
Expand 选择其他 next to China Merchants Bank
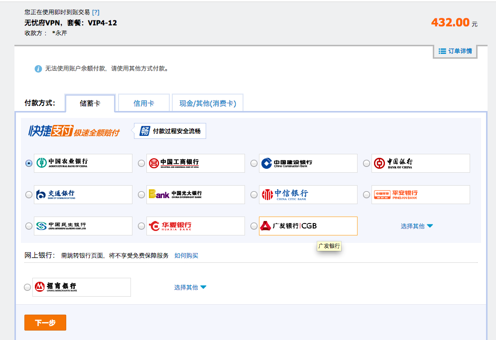coord(190,287)
